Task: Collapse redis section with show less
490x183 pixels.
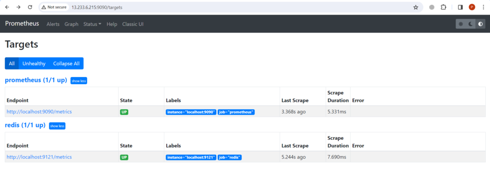Action: (x=57, y=126)
